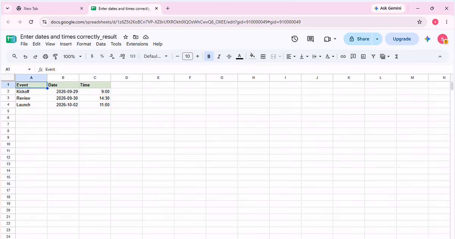Reload the page in the browser
Viewport: 455px width, 239px height.
[x=31, y=22]
